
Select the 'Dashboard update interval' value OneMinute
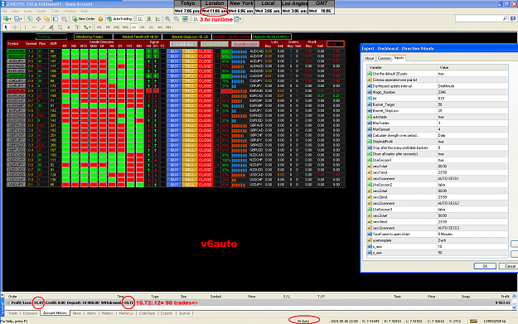click(472, 86)
